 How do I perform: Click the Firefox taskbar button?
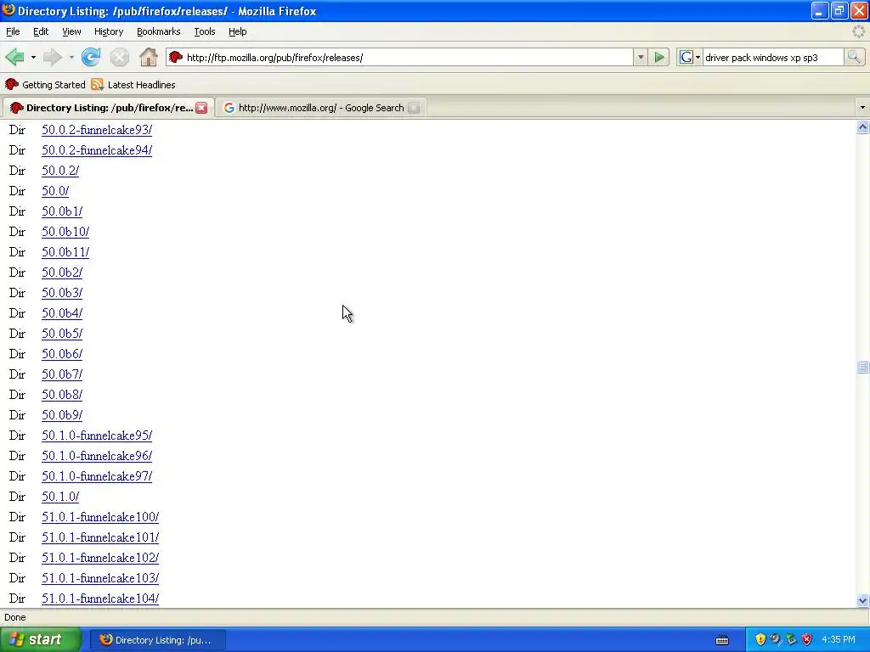(x=157, y=640)
